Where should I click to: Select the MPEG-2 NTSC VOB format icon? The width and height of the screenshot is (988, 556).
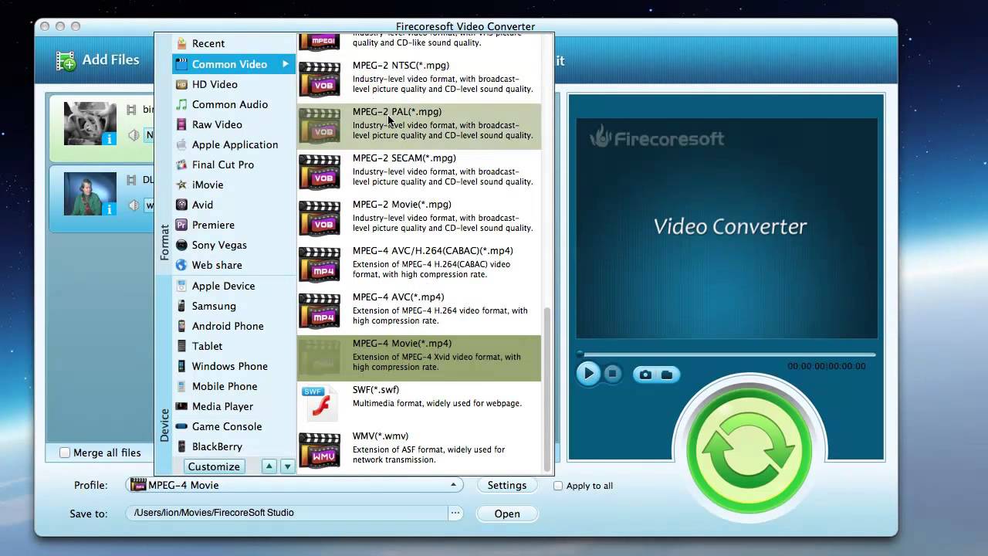[x=320, y=79]
